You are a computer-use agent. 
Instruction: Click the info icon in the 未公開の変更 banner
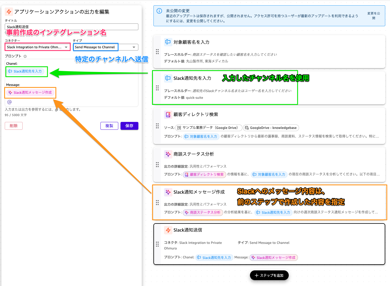159,11
